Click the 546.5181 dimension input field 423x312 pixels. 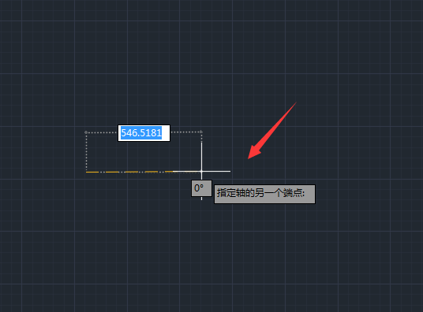click(x=144, y=133)
